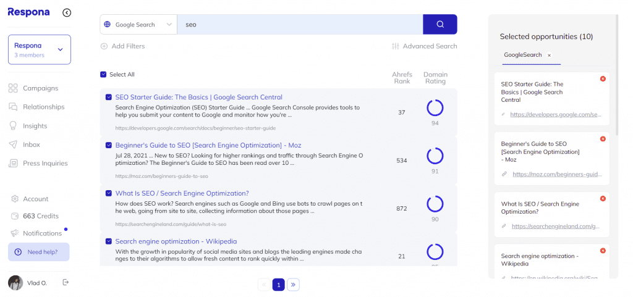Click the Advanced Search sliders icon
Screen dimensions: 633x297
396,46
